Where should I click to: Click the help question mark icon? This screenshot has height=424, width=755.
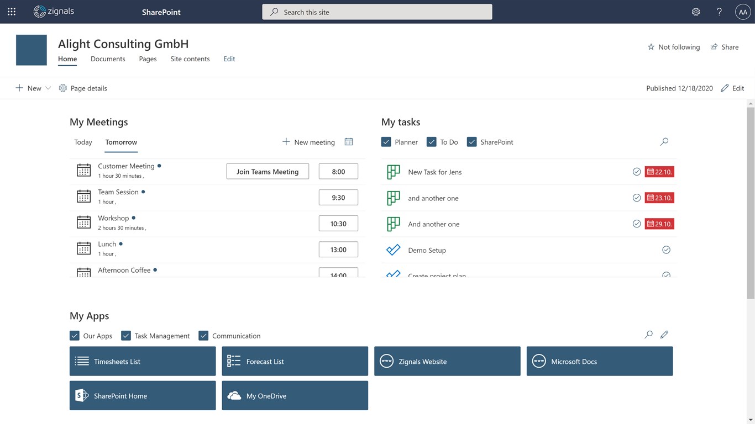[719, 12]
